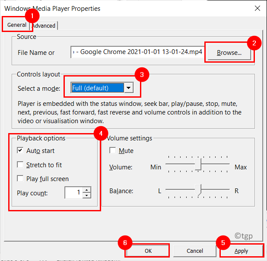This screenshot has height=261, width=267.
Task: Click the Volume slider thumb
Action: point(198,164)
